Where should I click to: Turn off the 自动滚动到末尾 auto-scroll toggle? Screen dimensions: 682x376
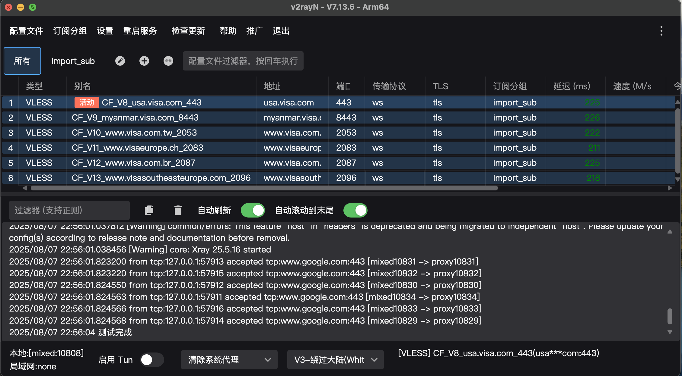coord(355,210)
